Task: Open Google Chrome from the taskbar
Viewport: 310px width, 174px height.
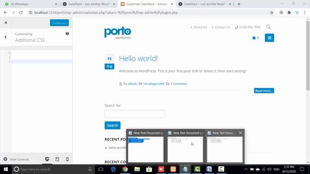Action: point(125,169)
